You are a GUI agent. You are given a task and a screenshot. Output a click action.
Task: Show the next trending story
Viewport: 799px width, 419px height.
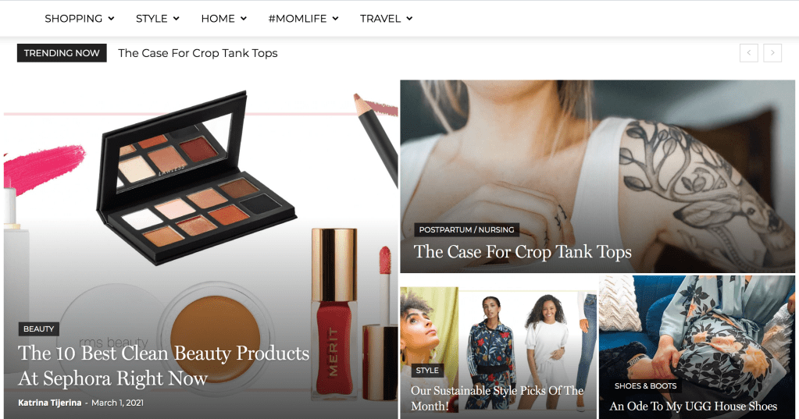point(772,53)
